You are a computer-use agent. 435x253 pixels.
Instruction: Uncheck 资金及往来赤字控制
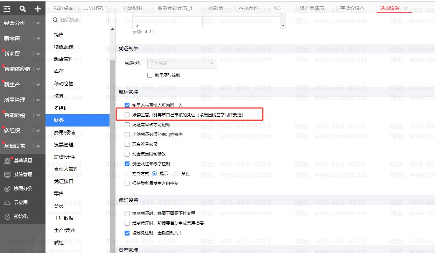click(x=127, y=164)
